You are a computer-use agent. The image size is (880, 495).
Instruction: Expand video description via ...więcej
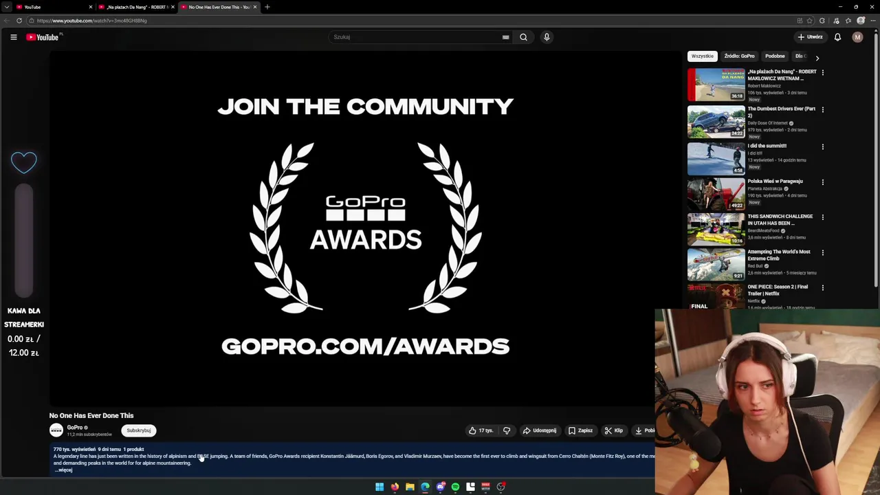coord(63,470)
